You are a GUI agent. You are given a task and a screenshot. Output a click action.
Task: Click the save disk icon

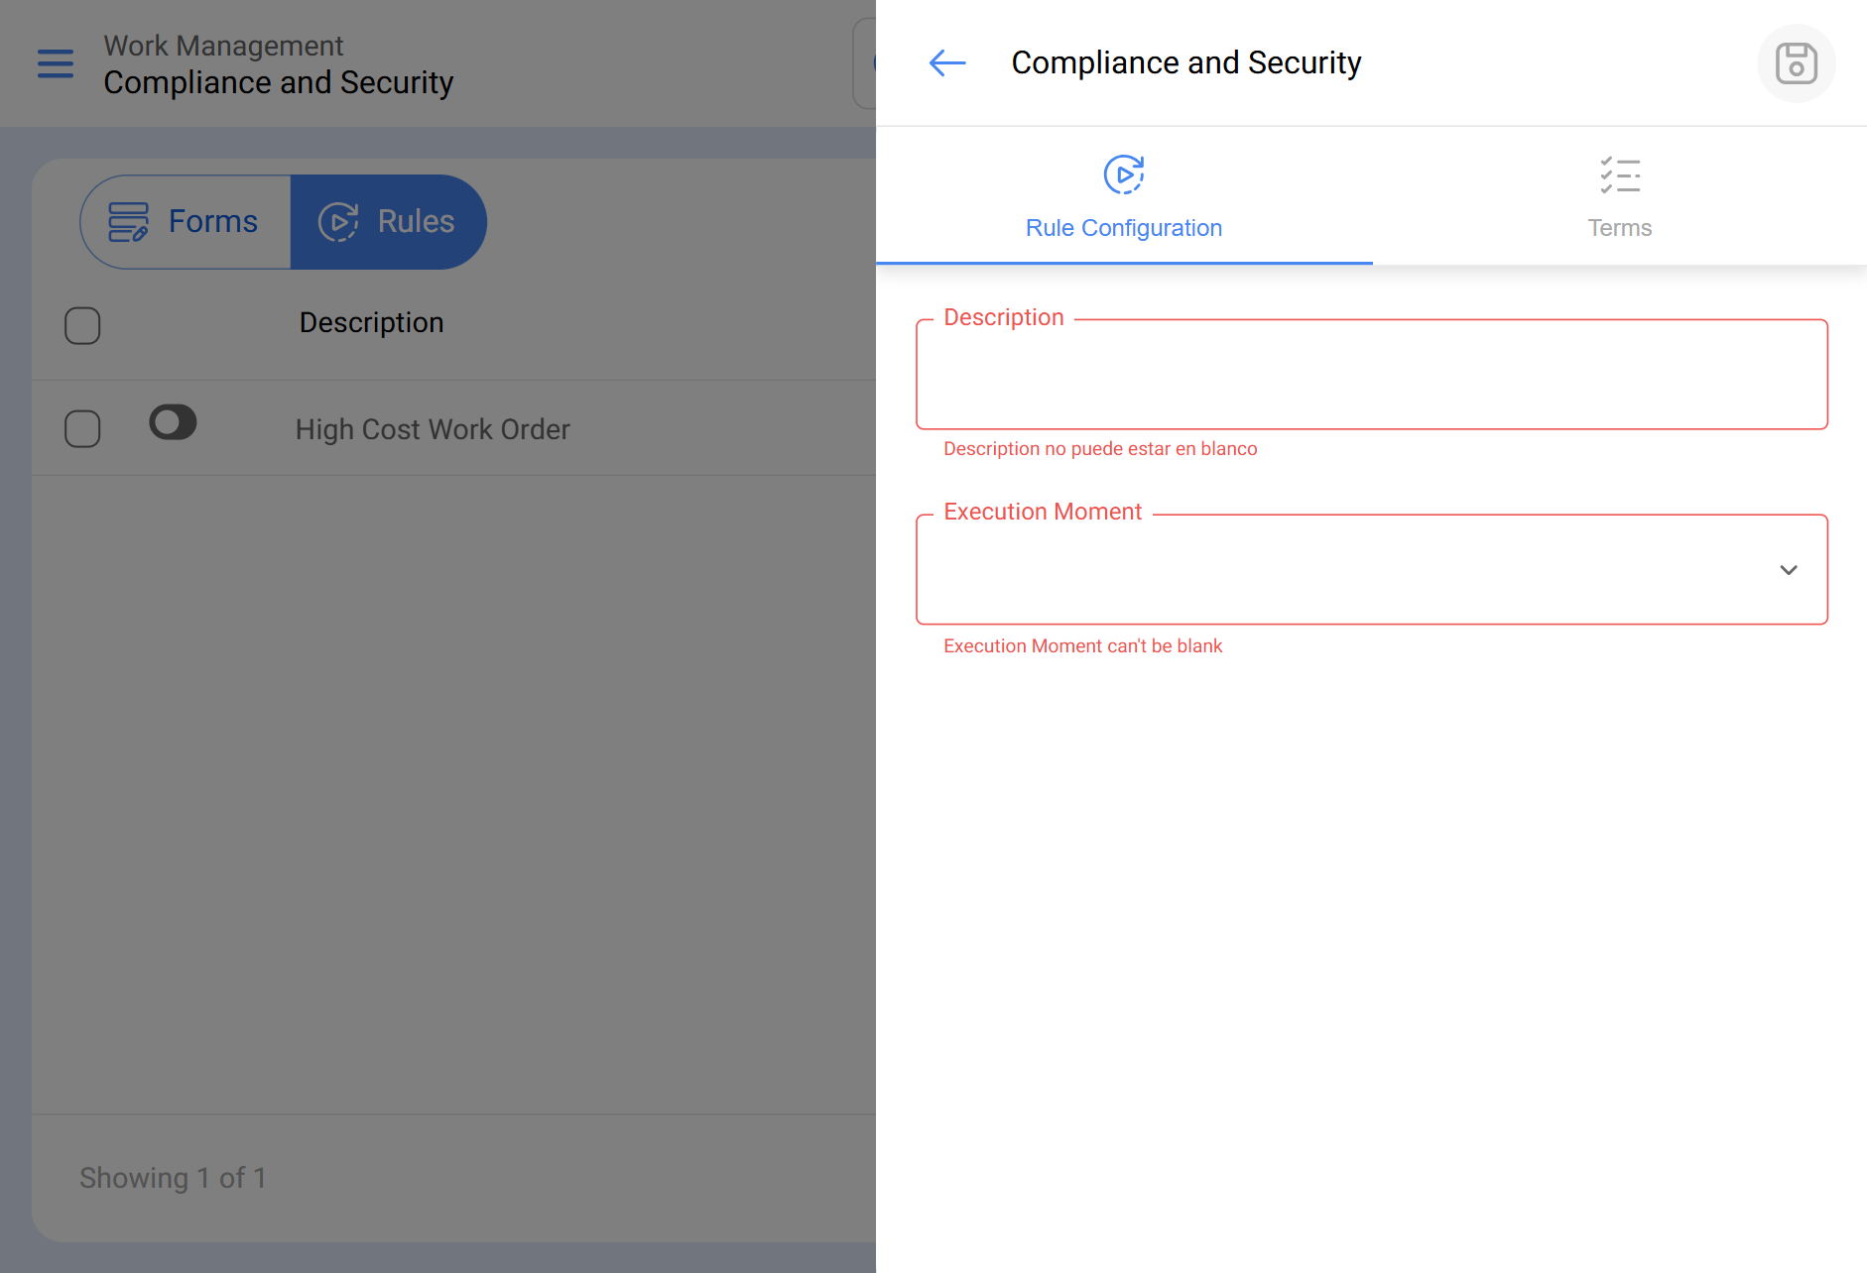(1796, 63)
